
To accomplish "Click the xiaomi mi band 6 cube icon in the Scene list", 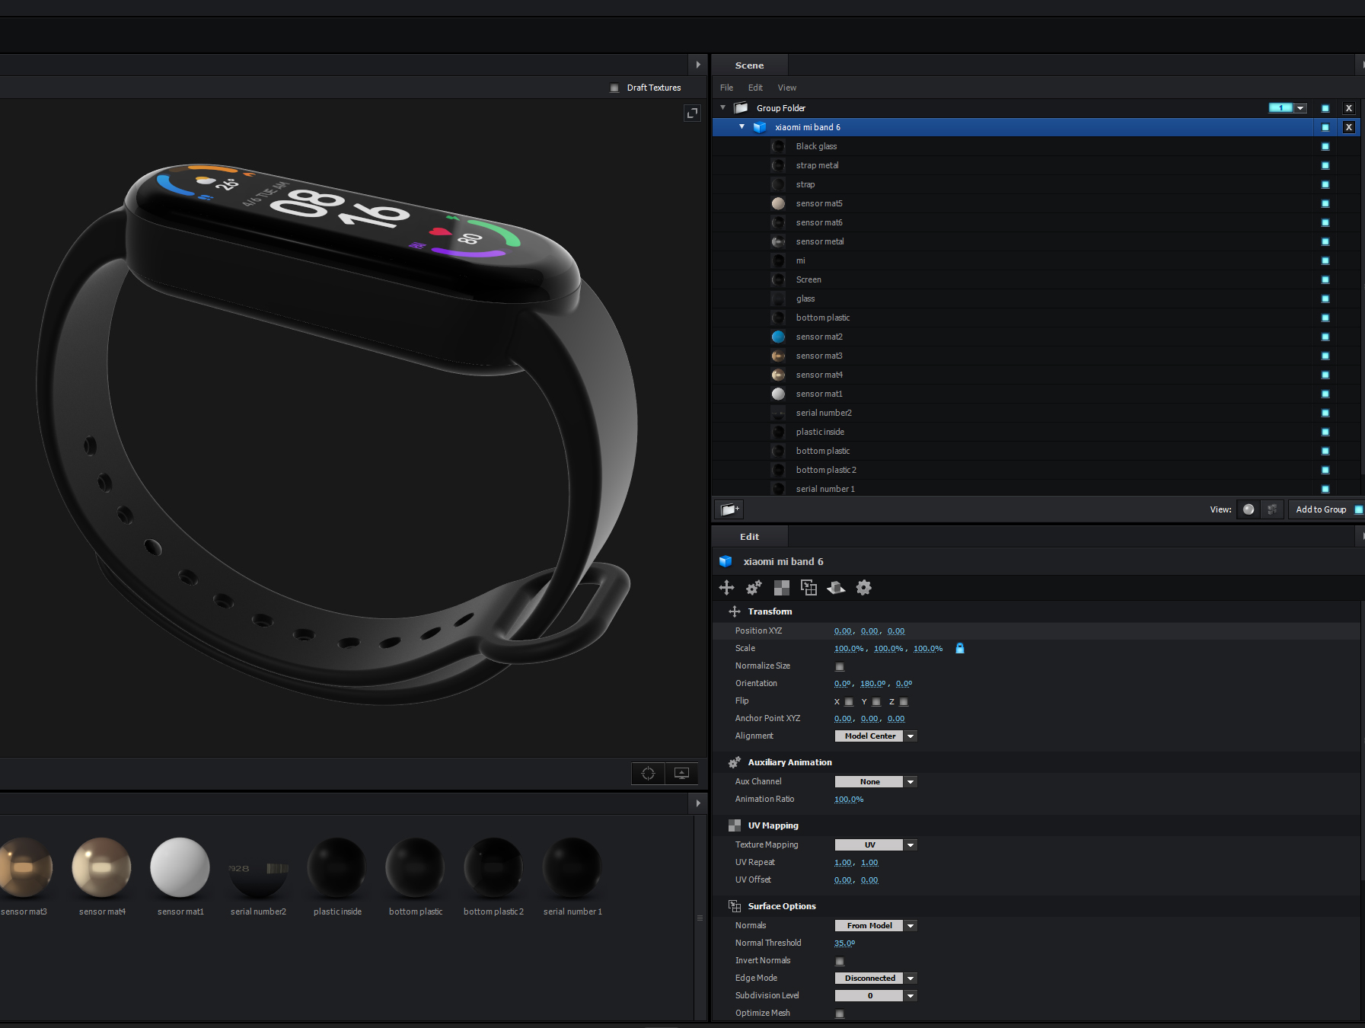I will pos(760,127).
